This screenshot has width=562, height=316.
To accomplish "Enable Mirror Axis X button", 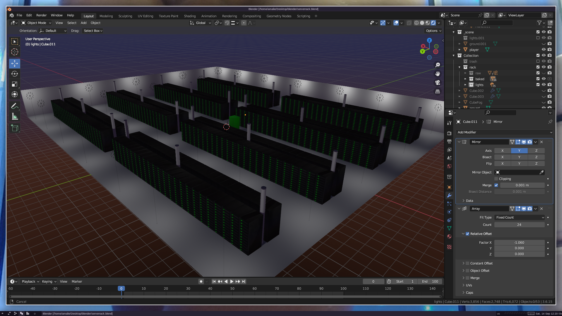I will click(x=502, y=151).
